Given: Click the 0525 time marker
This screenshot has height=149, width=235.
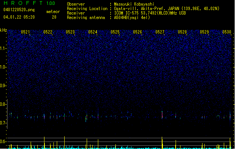Looking at the screenshot, I should (115, 32).
